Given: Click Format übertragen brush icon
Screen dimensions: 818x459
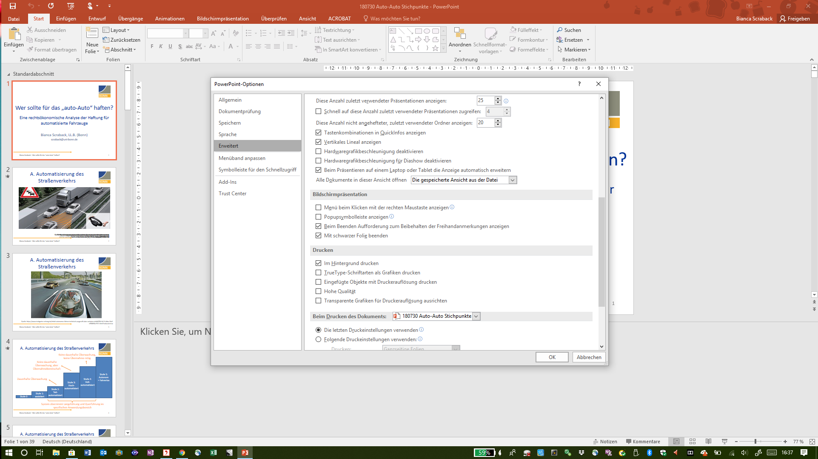Looking at the screenshot, I should tap(30, 49).
